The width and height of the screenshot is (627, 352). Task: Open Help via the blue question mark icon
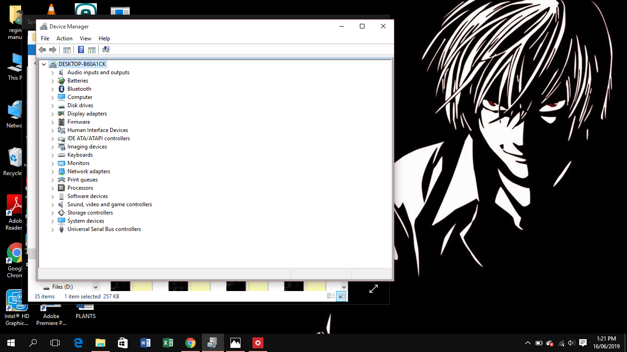coord(81,49)
